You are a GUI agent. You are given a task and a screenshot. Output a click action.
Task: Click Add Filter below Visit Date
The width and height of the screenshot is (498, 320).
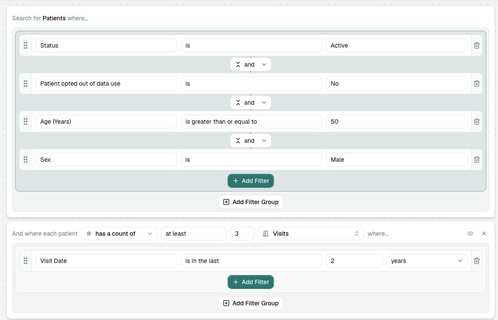click(x=251, y=282)
